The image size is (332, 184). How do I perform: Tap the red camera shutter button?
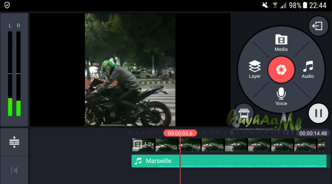[281, 70]
